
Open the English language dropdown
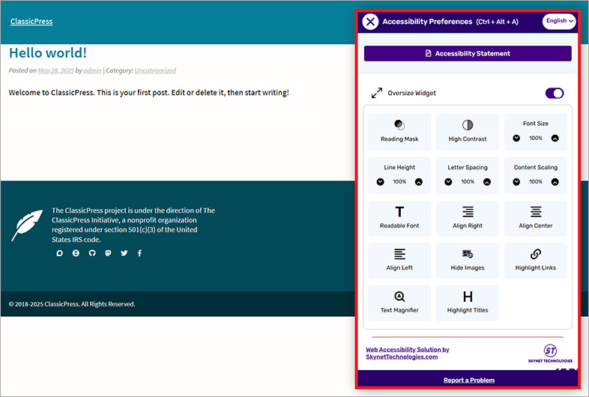[560, 21]
